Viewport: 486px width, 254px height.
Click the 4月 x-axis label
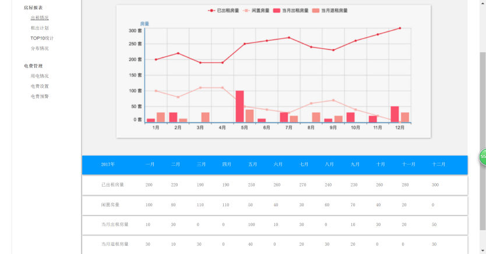tap(222, 128)
